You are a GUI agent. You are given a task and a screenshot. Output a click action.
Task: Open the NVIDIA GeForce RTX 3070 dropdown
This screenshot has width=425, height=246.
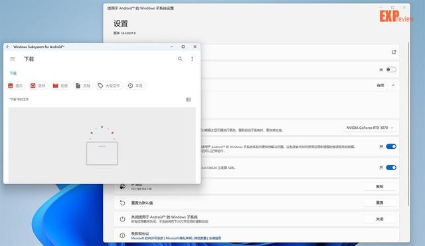tap(370, 128)
